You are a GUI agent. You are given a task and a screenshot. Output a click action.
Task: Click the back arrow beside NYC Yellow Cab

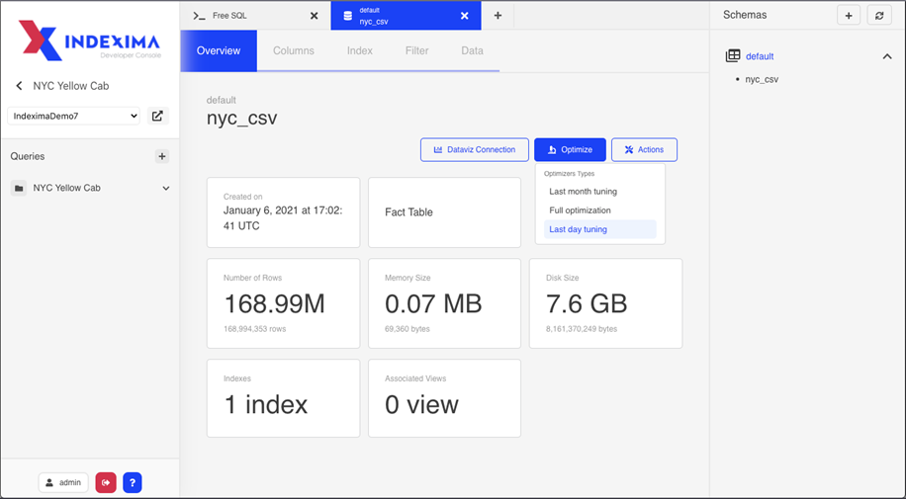tap(19, 86)
